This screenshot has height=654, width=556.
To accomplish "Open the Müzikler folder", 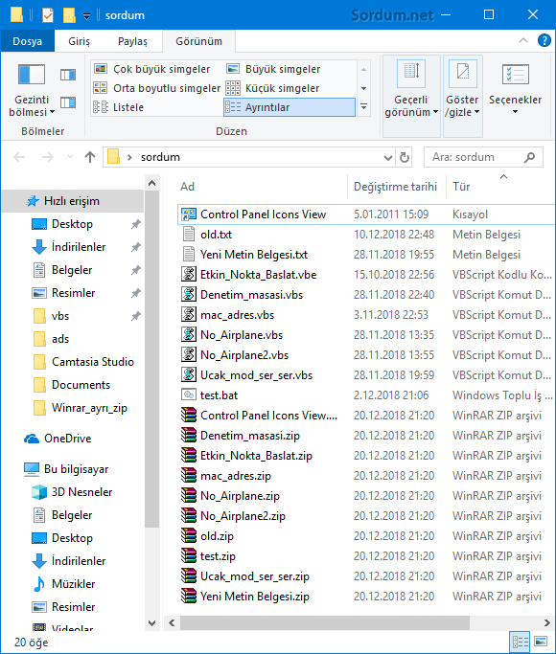I will tap(74, 584).
